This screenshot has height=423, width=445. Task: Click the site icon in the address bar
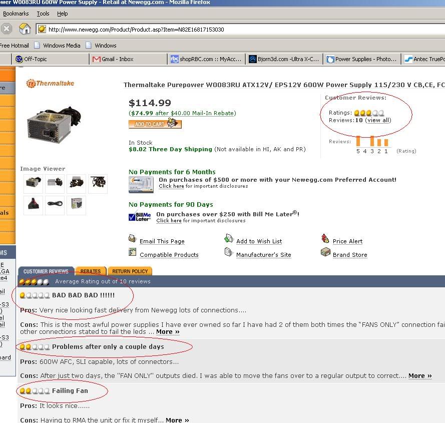coord(42,29)
